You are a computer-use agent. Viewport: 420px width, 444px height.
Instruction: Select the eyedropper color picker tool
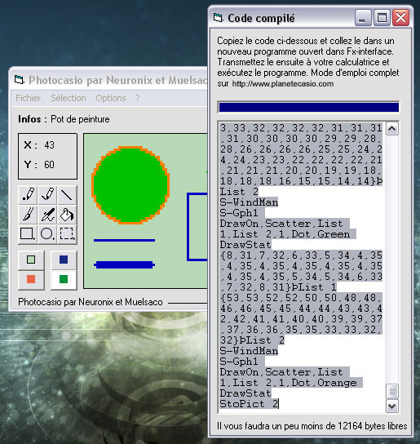pos(47,214)
